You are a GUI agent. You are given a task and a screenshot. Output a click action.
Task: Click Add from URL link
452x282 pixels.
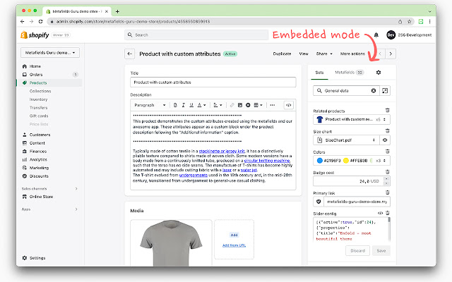234,245
